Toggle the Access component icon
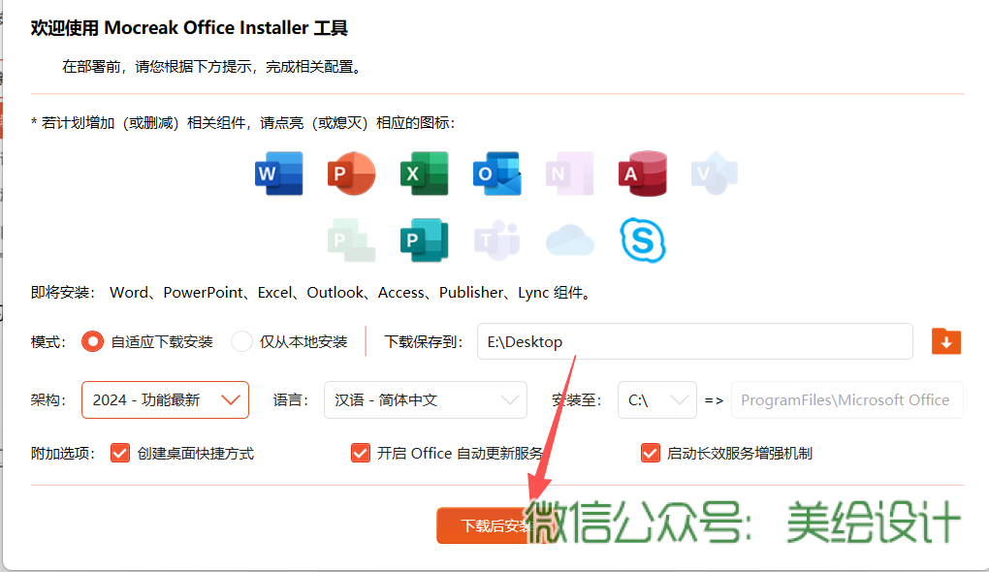The width and height of the screenshot is (989, 572). pos(642,174)
